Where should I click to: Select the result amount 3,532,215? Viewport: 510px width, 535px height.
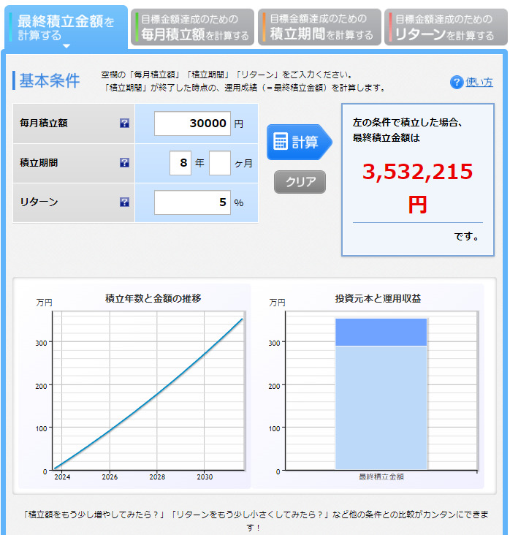point(417,172)
